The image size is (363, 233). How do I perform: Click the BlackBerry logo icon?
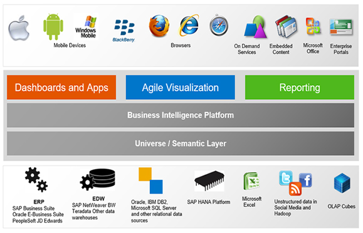[124, 31]
